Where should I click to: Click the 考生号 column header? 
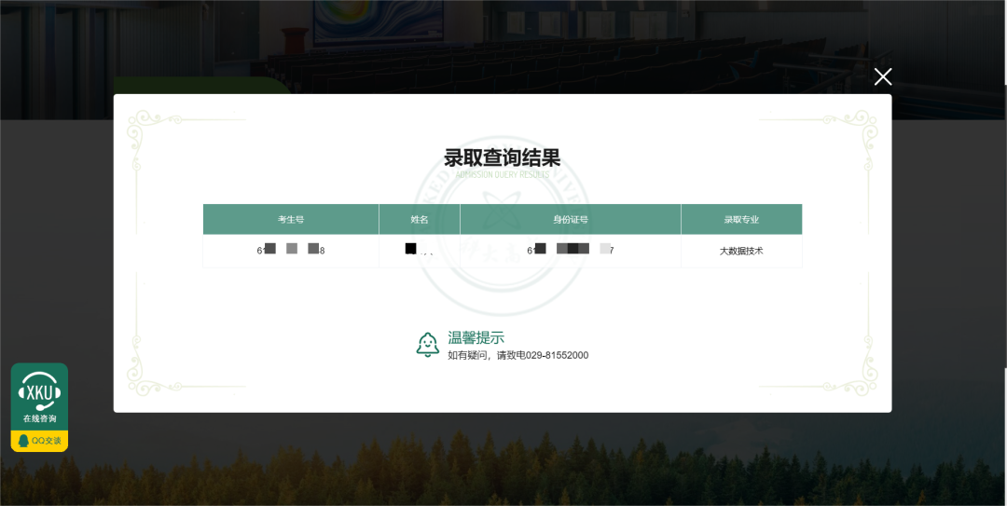(x=291, y=220)
